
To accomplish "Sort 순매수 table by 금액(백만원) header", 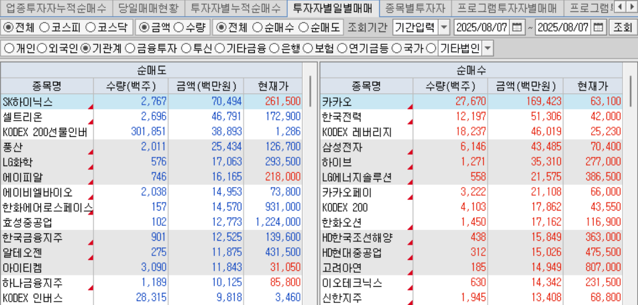I will (526, 86).
